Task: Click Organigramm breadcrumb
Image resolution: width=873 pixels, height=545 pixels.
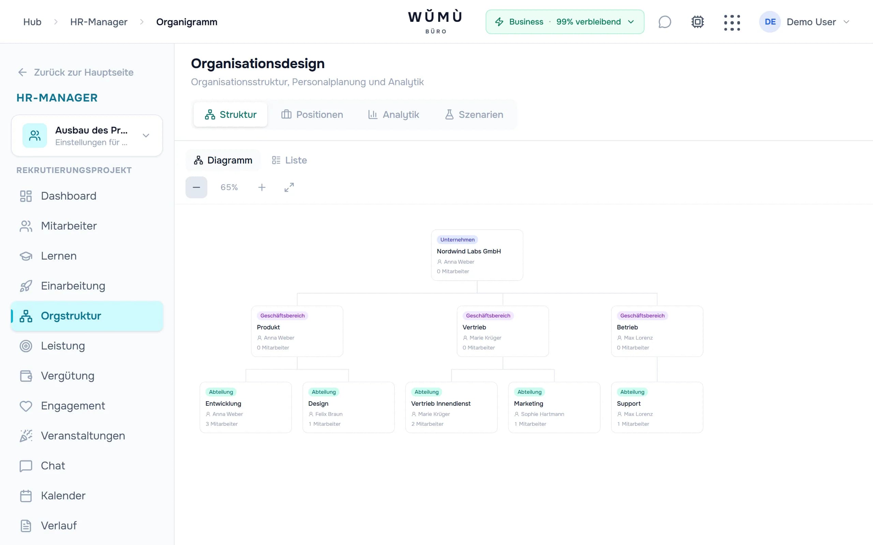Action: 187,22
